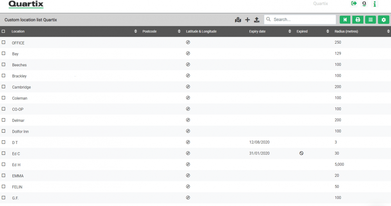Click the green back-to-first button

[345, 20]
